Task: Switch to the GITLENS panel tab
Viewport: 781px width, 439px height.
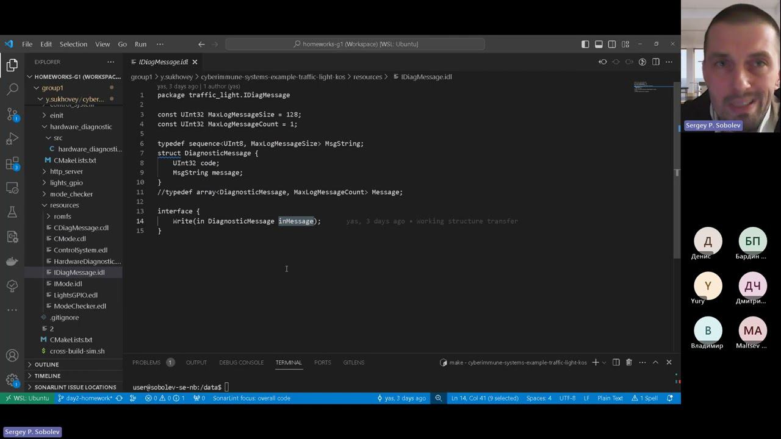Action: click(x=354, y=362)
